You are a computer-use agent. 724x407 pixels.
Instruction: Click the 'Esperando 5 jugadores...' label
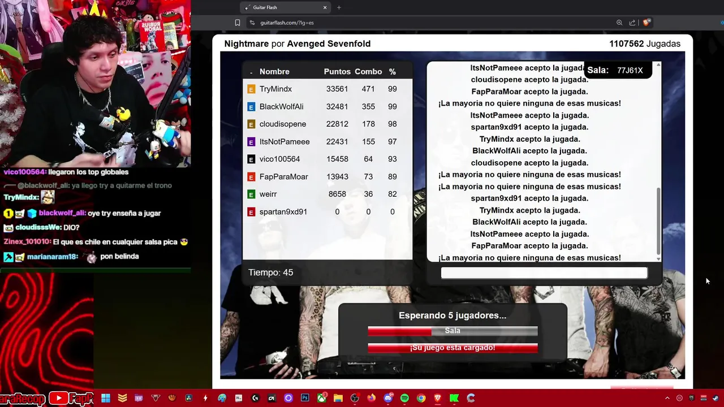pyautogui.click(x=453, y=315)
